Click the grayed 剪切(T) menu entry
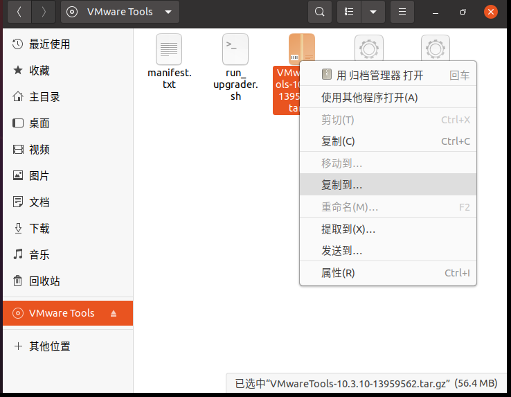The image size is (511, 397). click(x=388, y=120)
